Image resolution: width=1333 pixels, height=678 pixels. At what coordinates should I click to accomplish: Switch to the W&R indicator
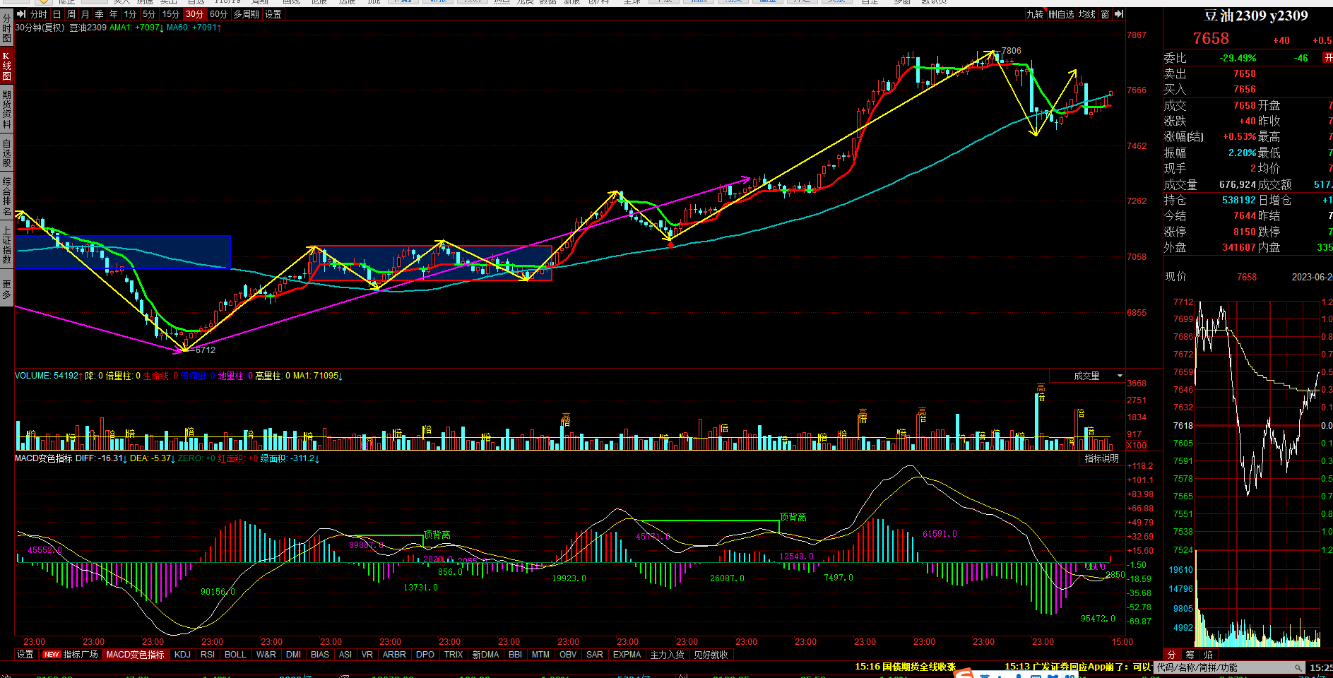tap(266, 655)
